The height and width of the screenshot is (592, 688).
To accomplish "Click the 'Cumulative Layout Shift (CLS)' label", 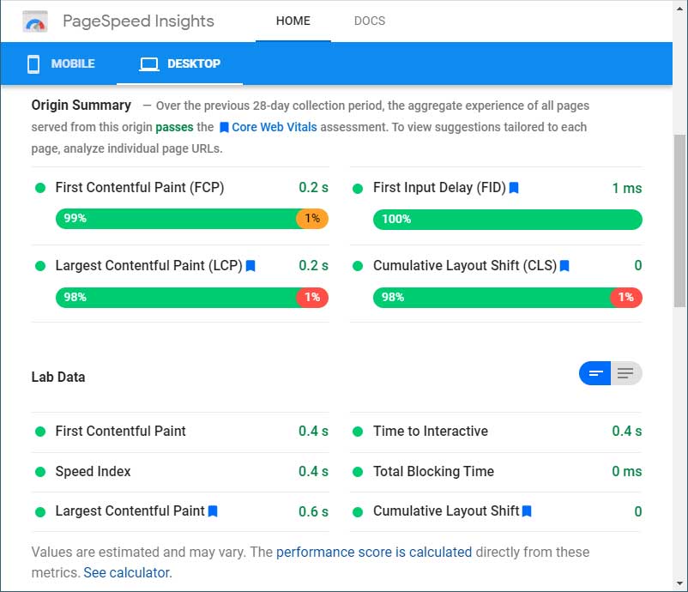I will pos(465,266).
